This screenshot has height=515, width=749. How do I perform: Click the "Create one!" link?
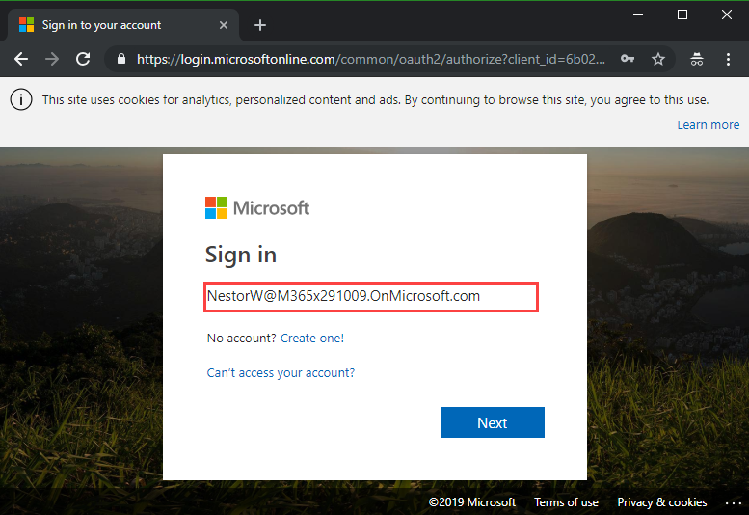(312, 339)
